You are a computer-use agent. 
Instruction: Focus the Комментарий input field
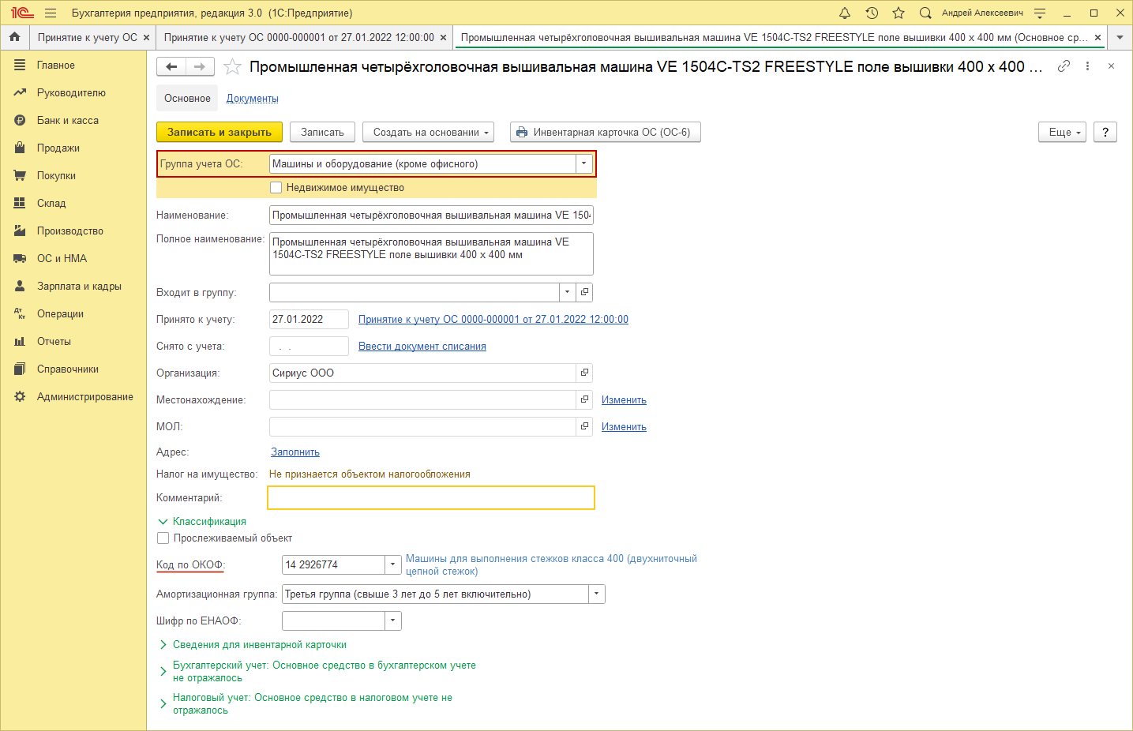(x=431, y=497)
